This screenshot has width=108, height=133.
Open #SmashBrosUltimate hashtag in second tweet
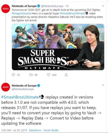(20, 97)
